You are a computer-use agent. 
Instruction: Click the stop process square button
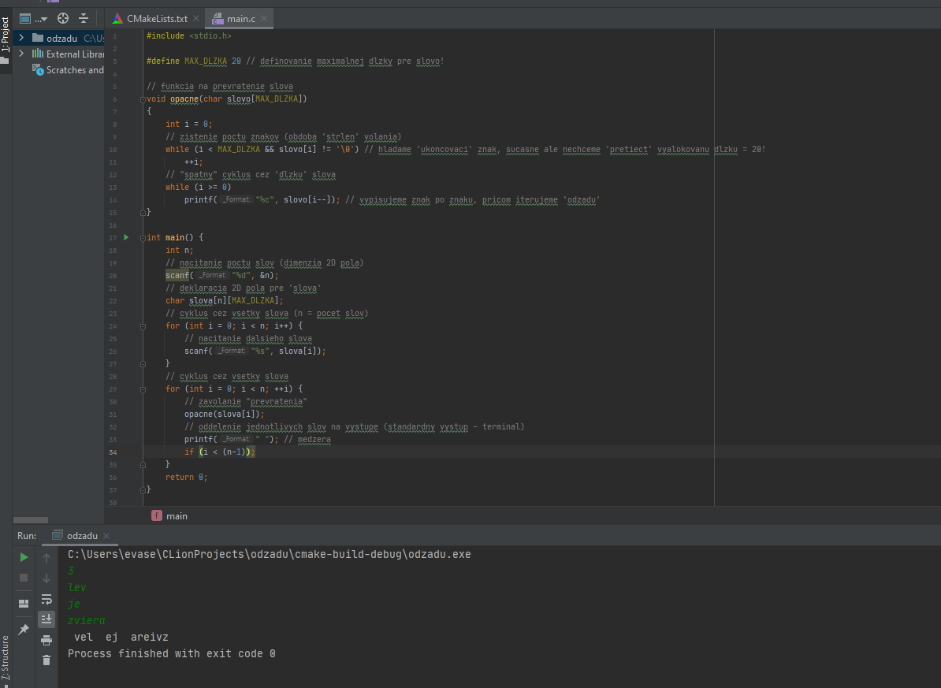(x=24, y=578)
